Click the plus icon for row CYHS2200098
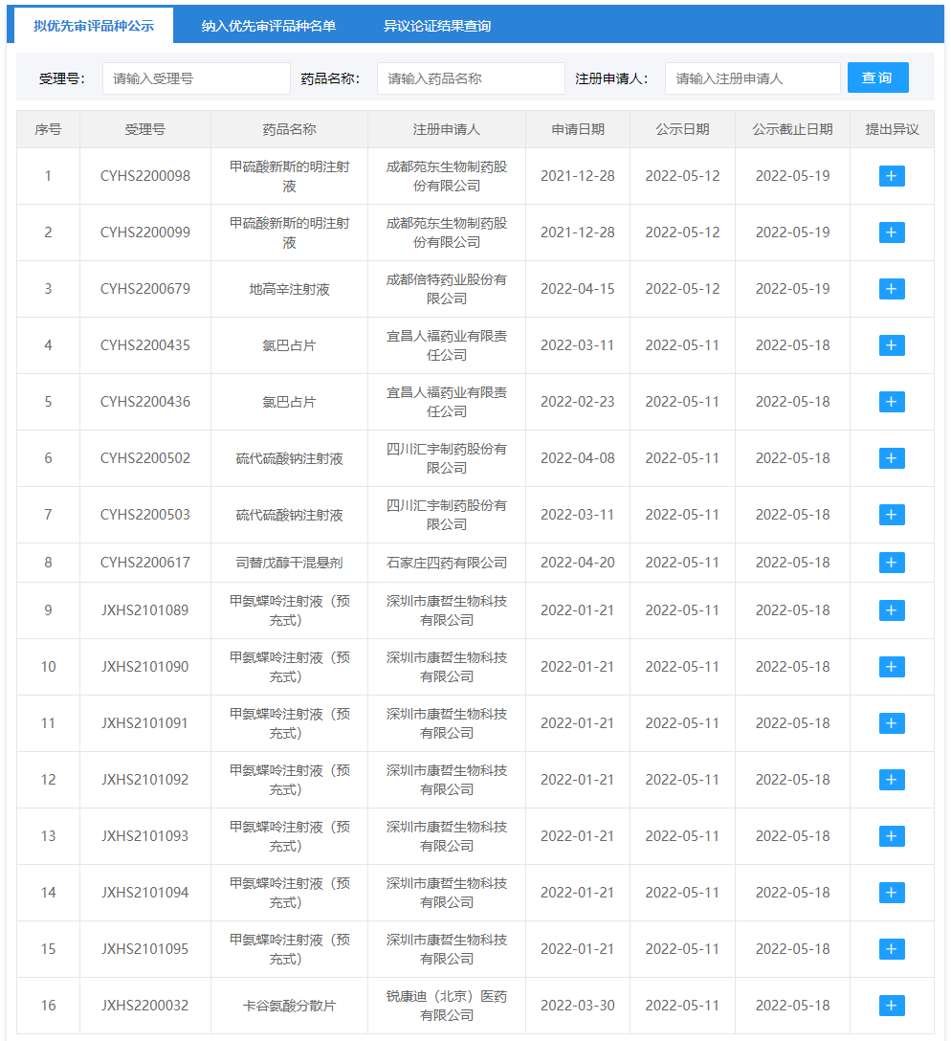Screen dimensions: 951x1041 click(891, 176)
